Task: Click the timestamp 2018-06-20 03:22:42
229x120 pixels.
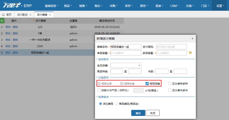Action: click(107, 27)
